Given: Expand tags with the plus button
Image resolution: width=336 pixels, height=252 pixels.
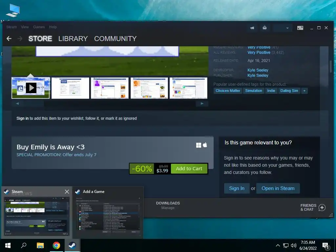Looking at the screenshot, I should coord(304,91).
